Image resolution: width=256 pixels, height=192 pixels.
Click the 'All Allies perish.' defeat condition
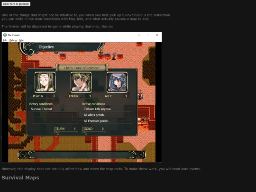click(x=94, y=115)
